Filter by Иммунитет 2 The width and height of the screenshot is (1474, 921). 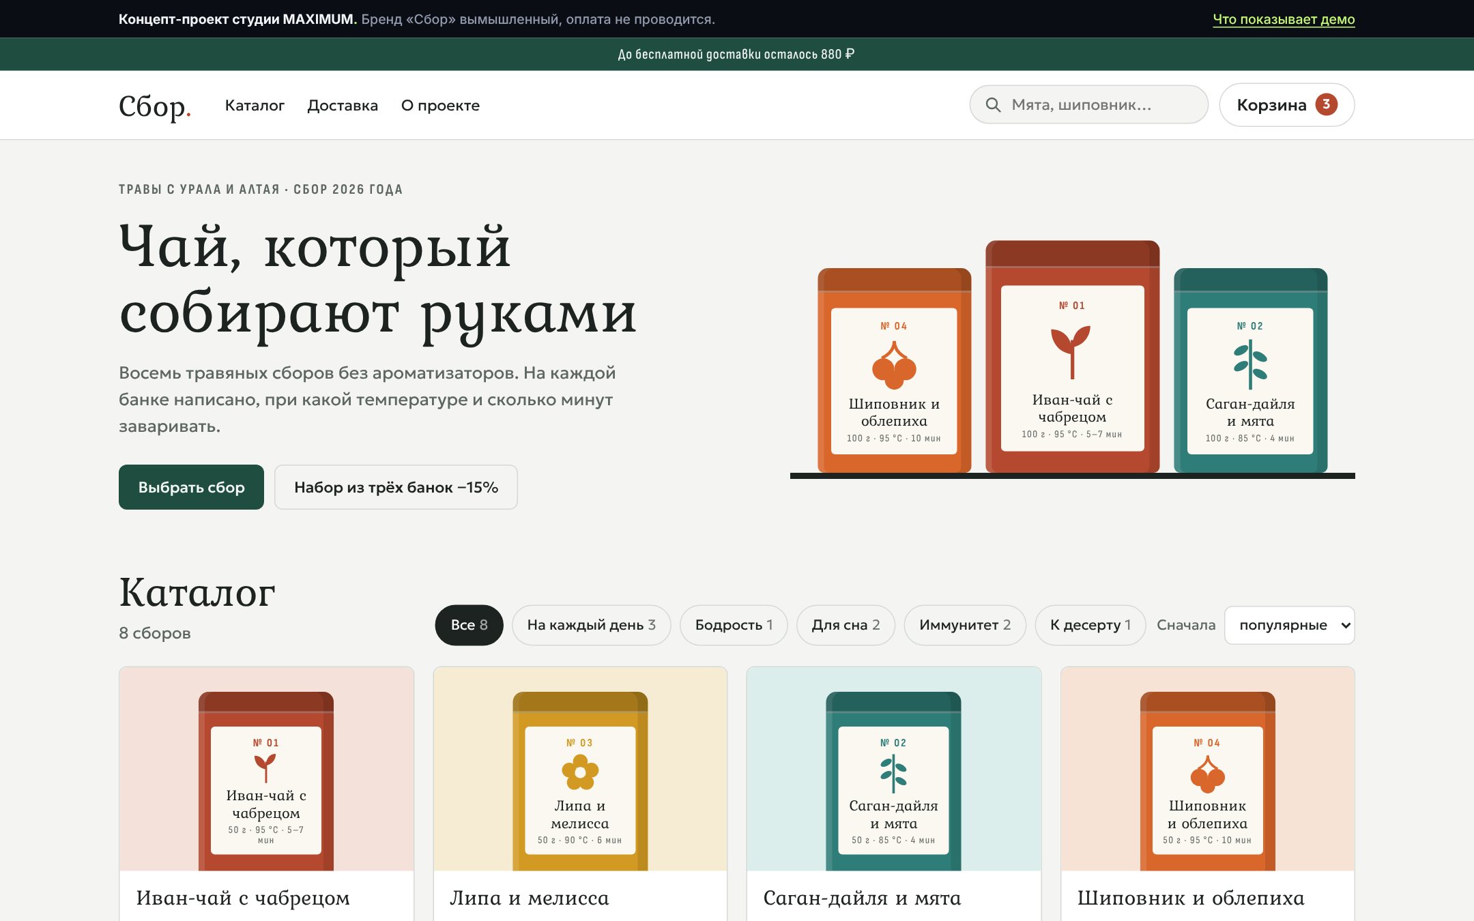tap(965, 625)
